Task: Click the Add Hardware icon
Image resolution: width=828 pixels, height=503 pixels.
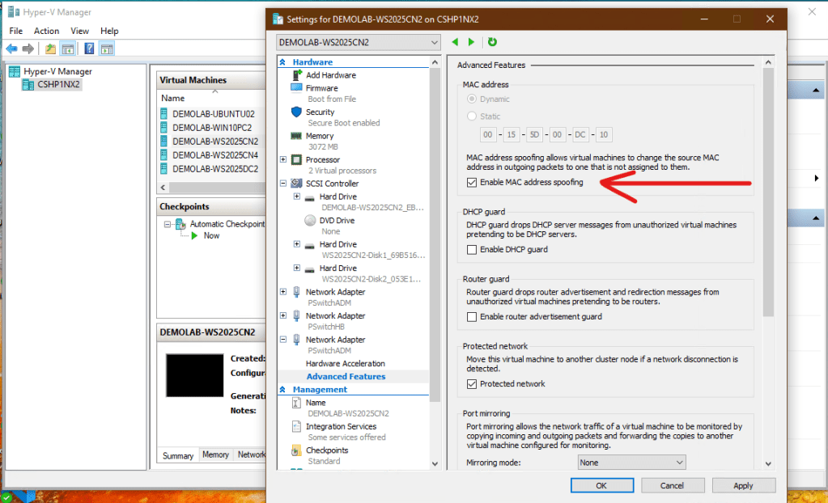Action: coord(296,75)
